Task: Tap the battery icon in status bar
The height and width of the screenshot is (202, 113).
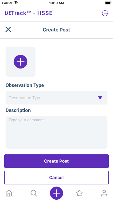Action: (108, 3)
